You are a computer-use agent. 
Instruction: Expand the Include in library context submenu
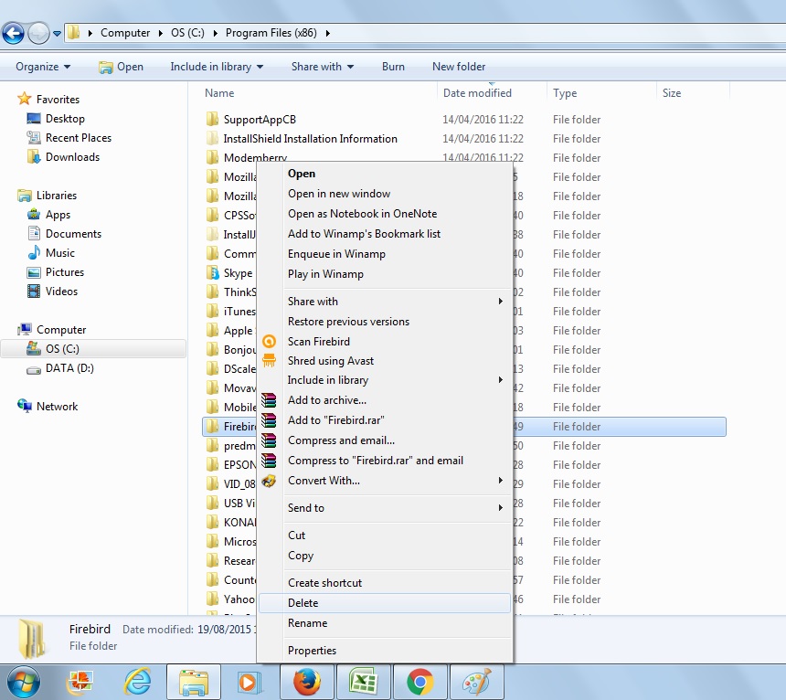pyautogui.click(x=500, y=380)
